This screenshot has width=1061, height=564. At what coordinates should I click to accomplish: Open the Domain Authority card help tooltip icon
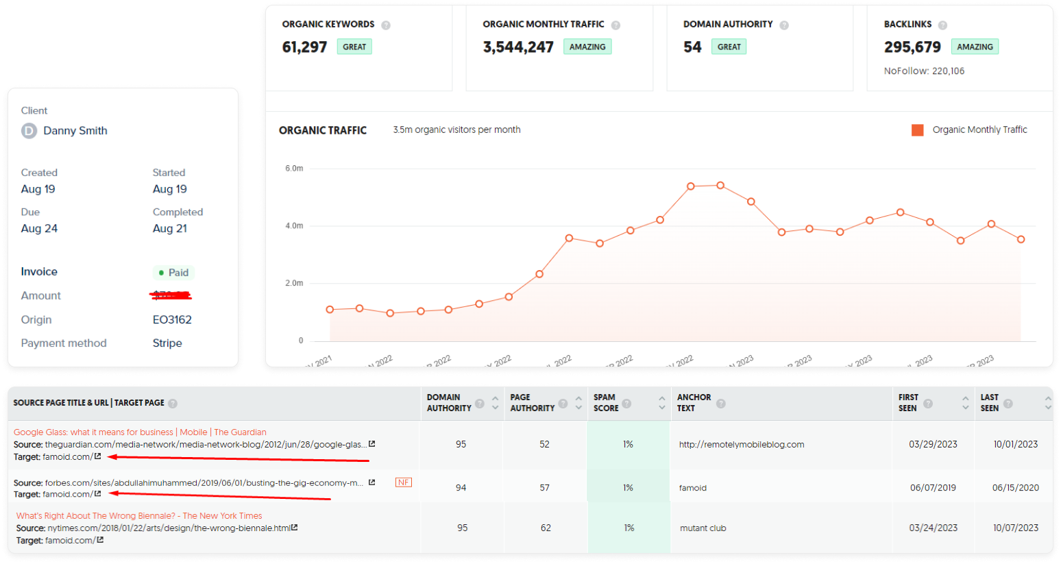point(784,25)
